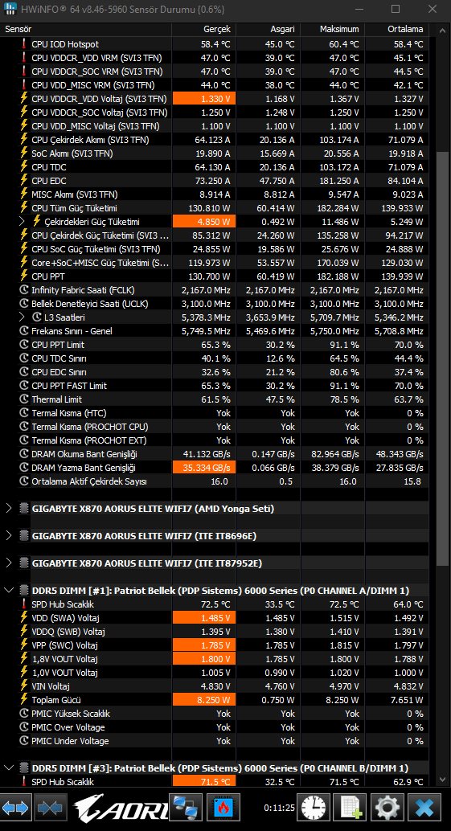The height and width of the screenshot is (831, 451).
Task: Select CPU Tüm Güç Tüketimi row
Action: pyautogui.click(x=215, y=208)
